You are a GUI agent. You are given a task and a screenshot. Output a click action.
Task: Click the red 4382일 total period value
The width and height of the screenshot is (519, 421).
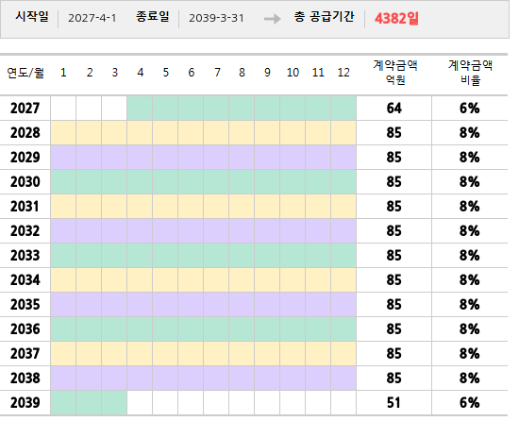pos(396,18)
